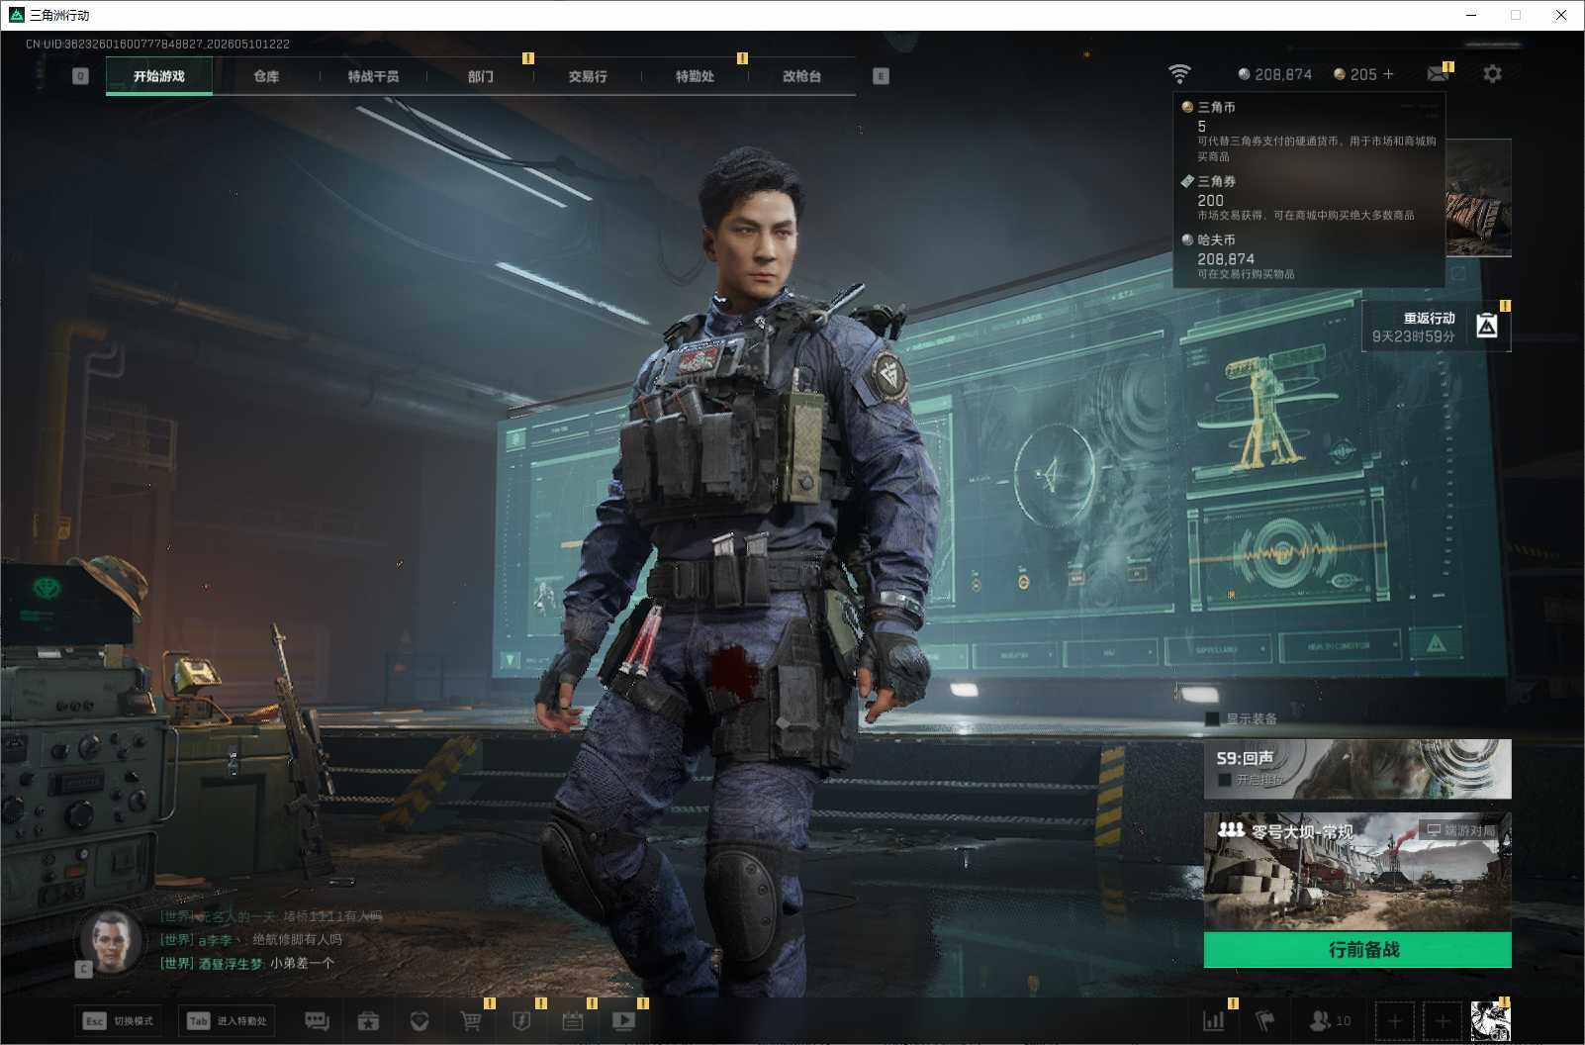
Task: Go to the 部门 tab
Action: 481,76
